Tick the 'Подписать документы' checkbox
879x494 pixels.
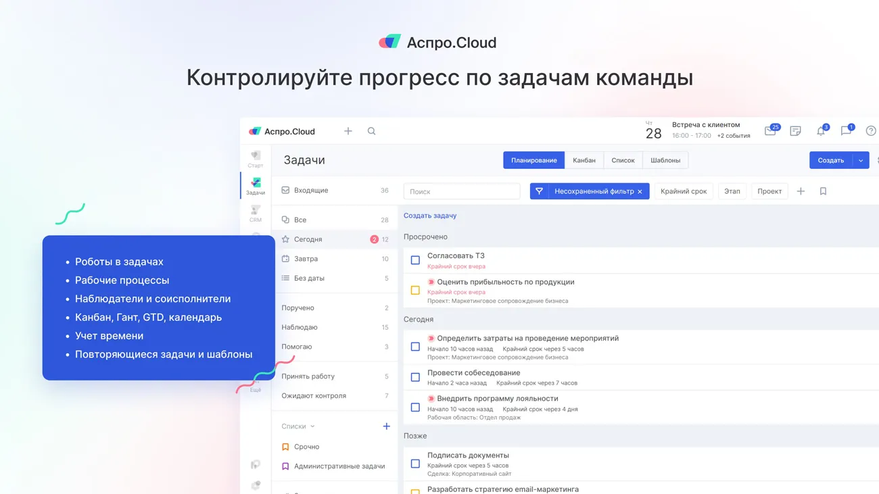click(x=415, y=464)
